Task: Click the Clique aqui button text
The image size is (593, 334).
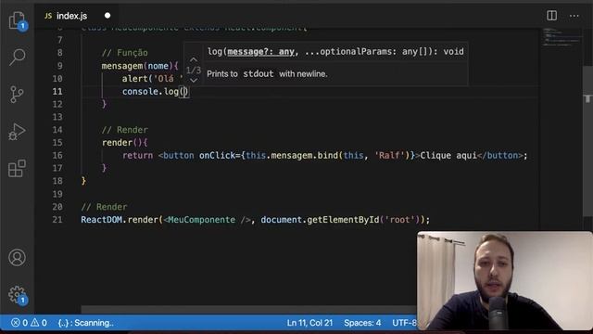Action: point(448,155)
